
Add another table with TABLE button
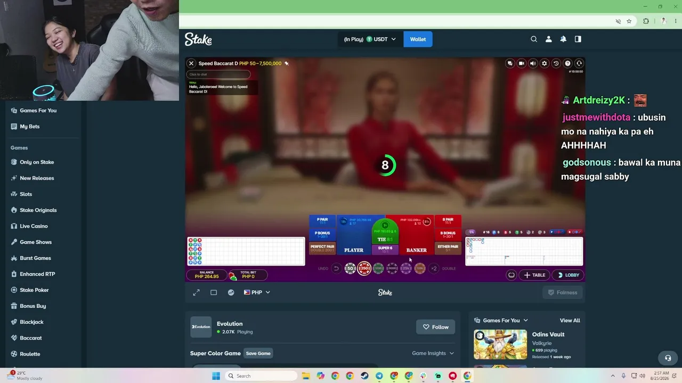click(x=534, y=275)
